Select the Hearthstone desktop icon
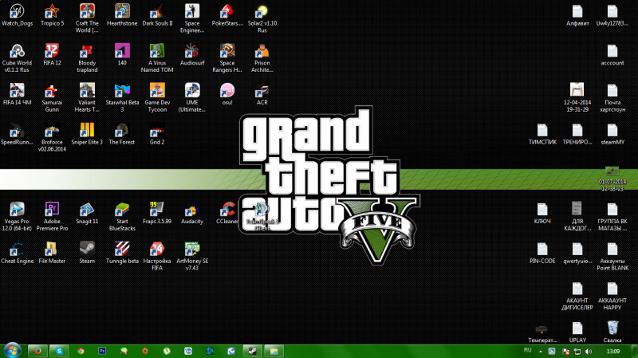This screenshot has height=358, width=638. [122, 14]
